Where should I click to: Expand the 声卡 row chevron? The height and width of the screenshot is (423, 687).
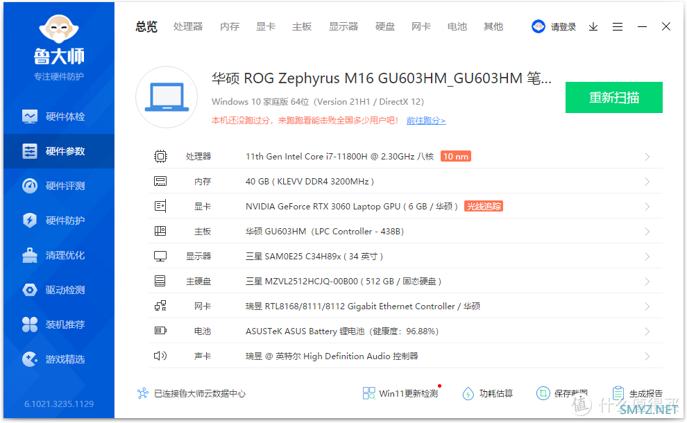coord(647,356)
